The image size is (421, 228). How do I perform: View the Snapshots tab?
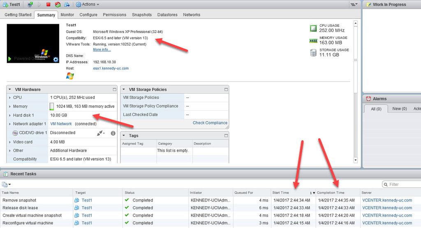(x=142, y=15)
